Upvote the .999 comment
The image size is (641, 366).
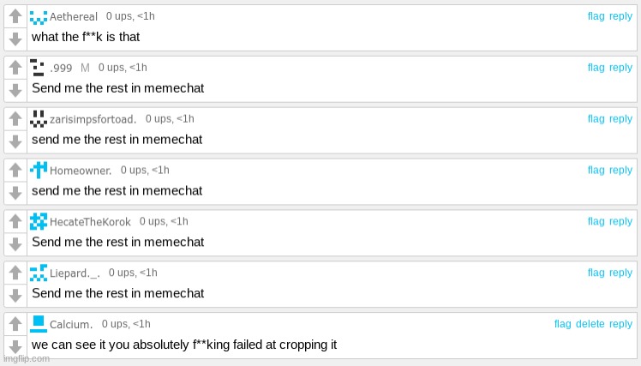(15, 67)
